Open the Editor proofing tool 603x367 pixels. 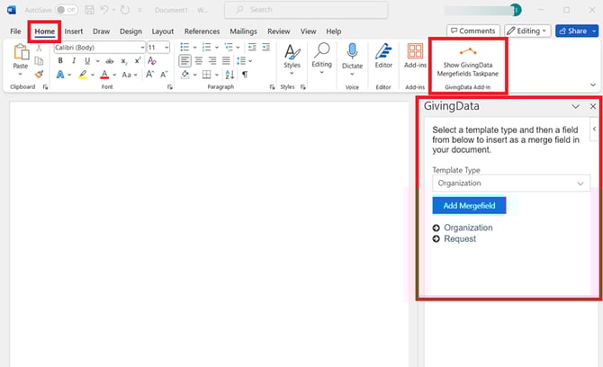pos(383,56)
